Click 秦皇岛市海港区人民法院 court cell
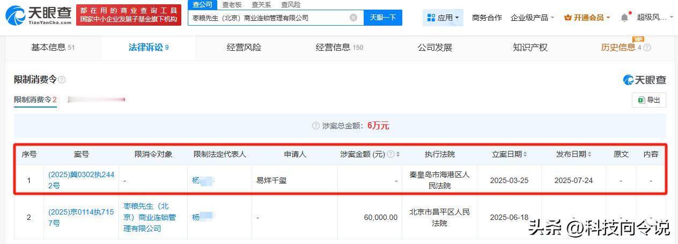 point(439,180)
